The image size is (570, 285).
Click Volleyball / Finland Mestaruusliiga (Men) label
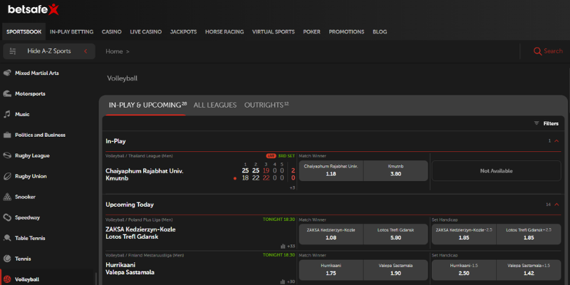145,255
